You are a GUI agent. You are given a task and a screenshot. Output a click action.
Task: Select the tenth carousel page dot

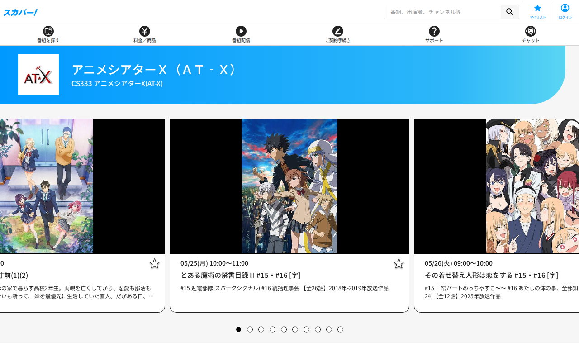[x=341, y=329]
